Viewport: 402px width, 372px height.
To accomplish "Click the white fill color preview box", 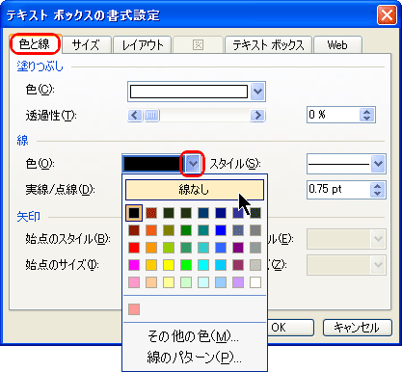I will click(189, 92).
